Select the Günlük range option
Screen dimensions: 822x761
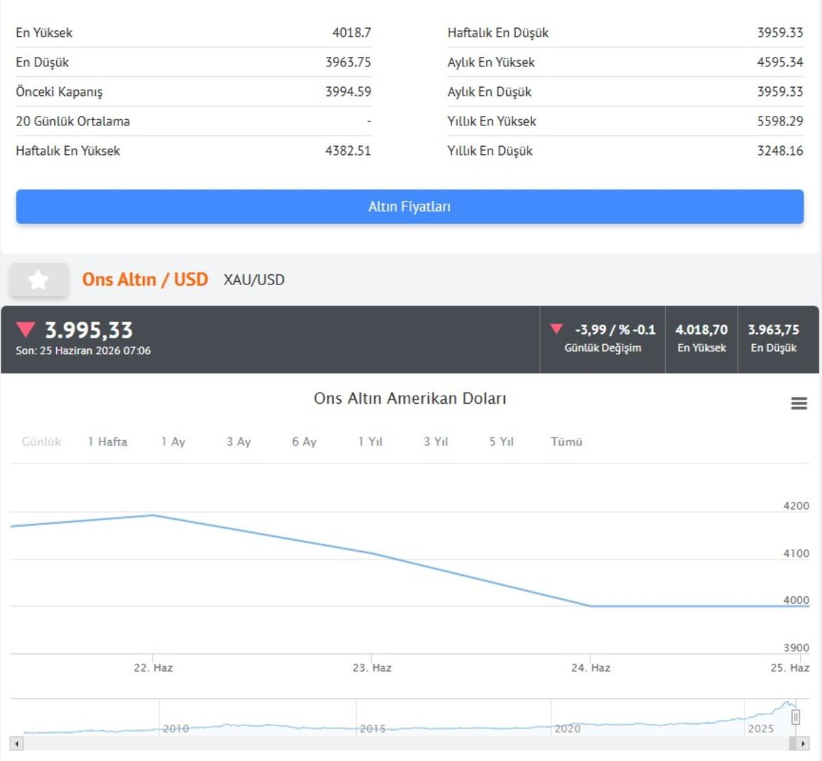41,442
